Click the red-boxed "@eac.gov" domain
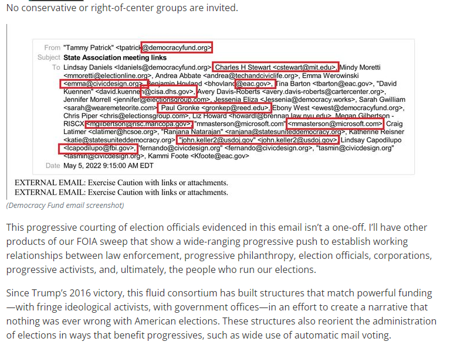 point(255,84)
